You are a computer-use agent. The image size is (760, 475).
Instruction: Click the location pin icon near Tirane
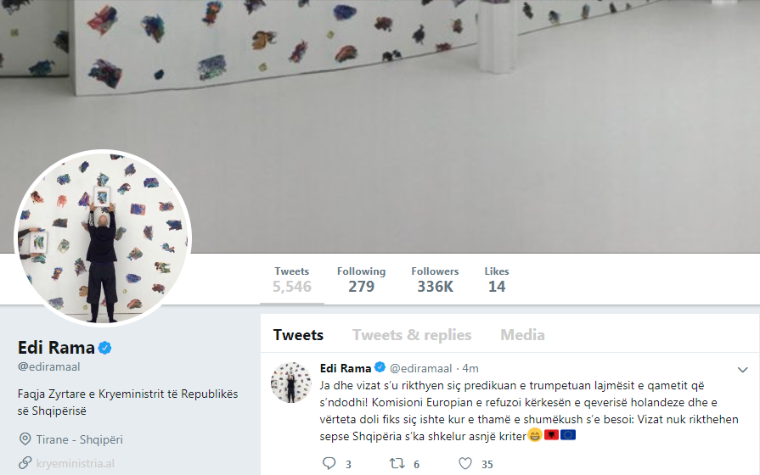pyautogui.click(x=25, y=439)
